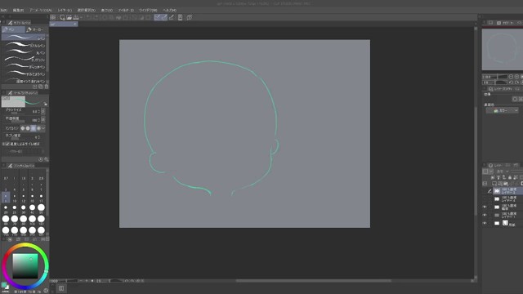The image size is (523, 294).
Task: Open the Edit menu in menu bar
Action: coord(18,11)
